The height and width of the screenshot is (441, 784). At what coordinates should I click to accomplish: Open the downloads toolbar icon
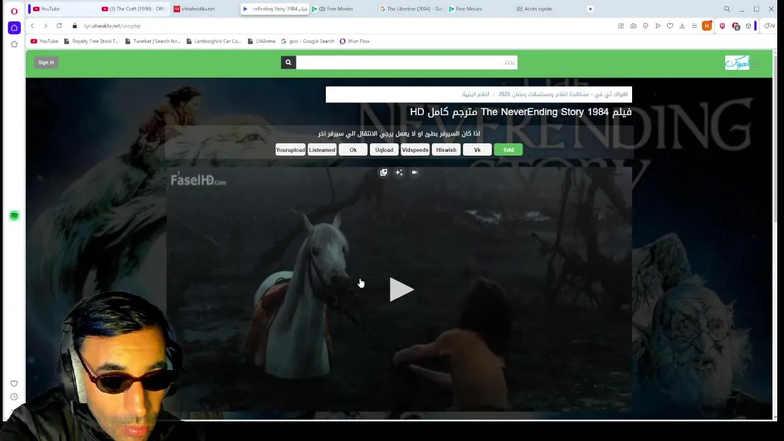pos(682,26)
